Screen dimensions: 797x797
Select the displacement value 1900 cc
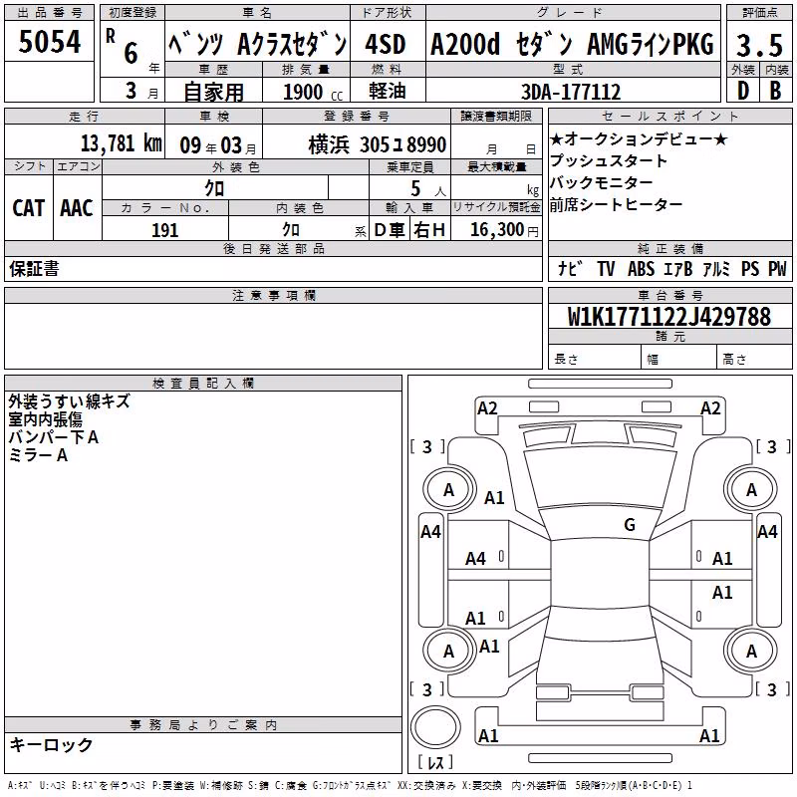pos(313,92)
